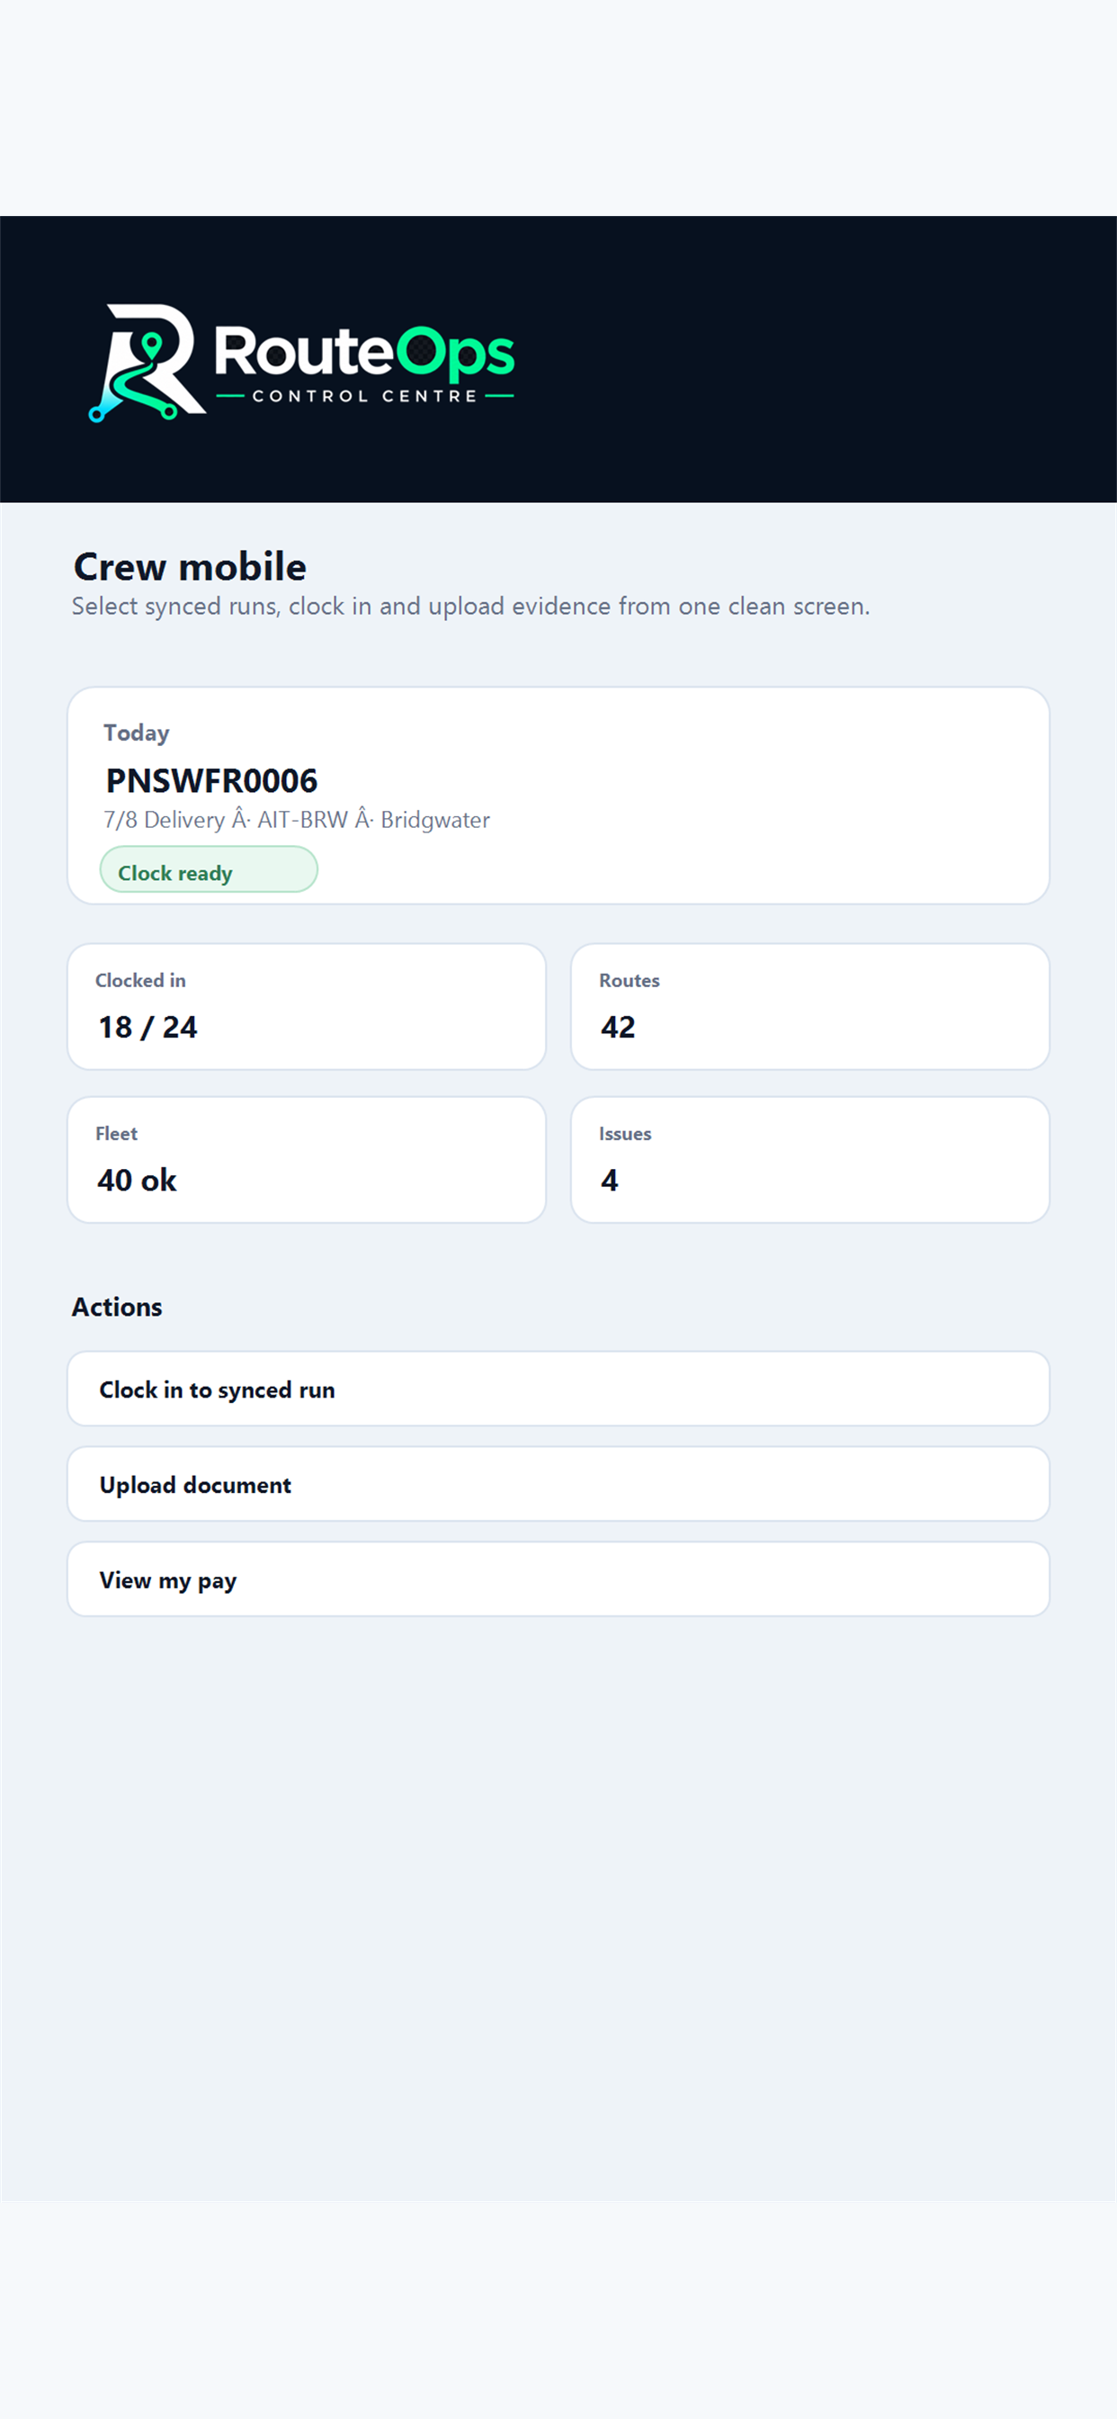1117x2419 pixels.
Task: Click the Actions section heading
Action: [x=117, y=1308]
